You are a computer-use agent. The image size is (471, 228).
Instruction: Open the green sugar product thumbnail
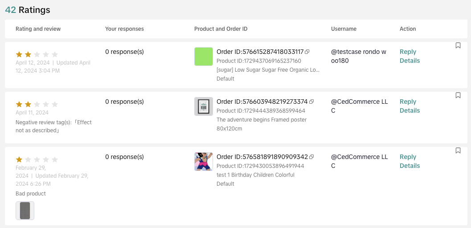pyautogui.click(x=203, y=57)
